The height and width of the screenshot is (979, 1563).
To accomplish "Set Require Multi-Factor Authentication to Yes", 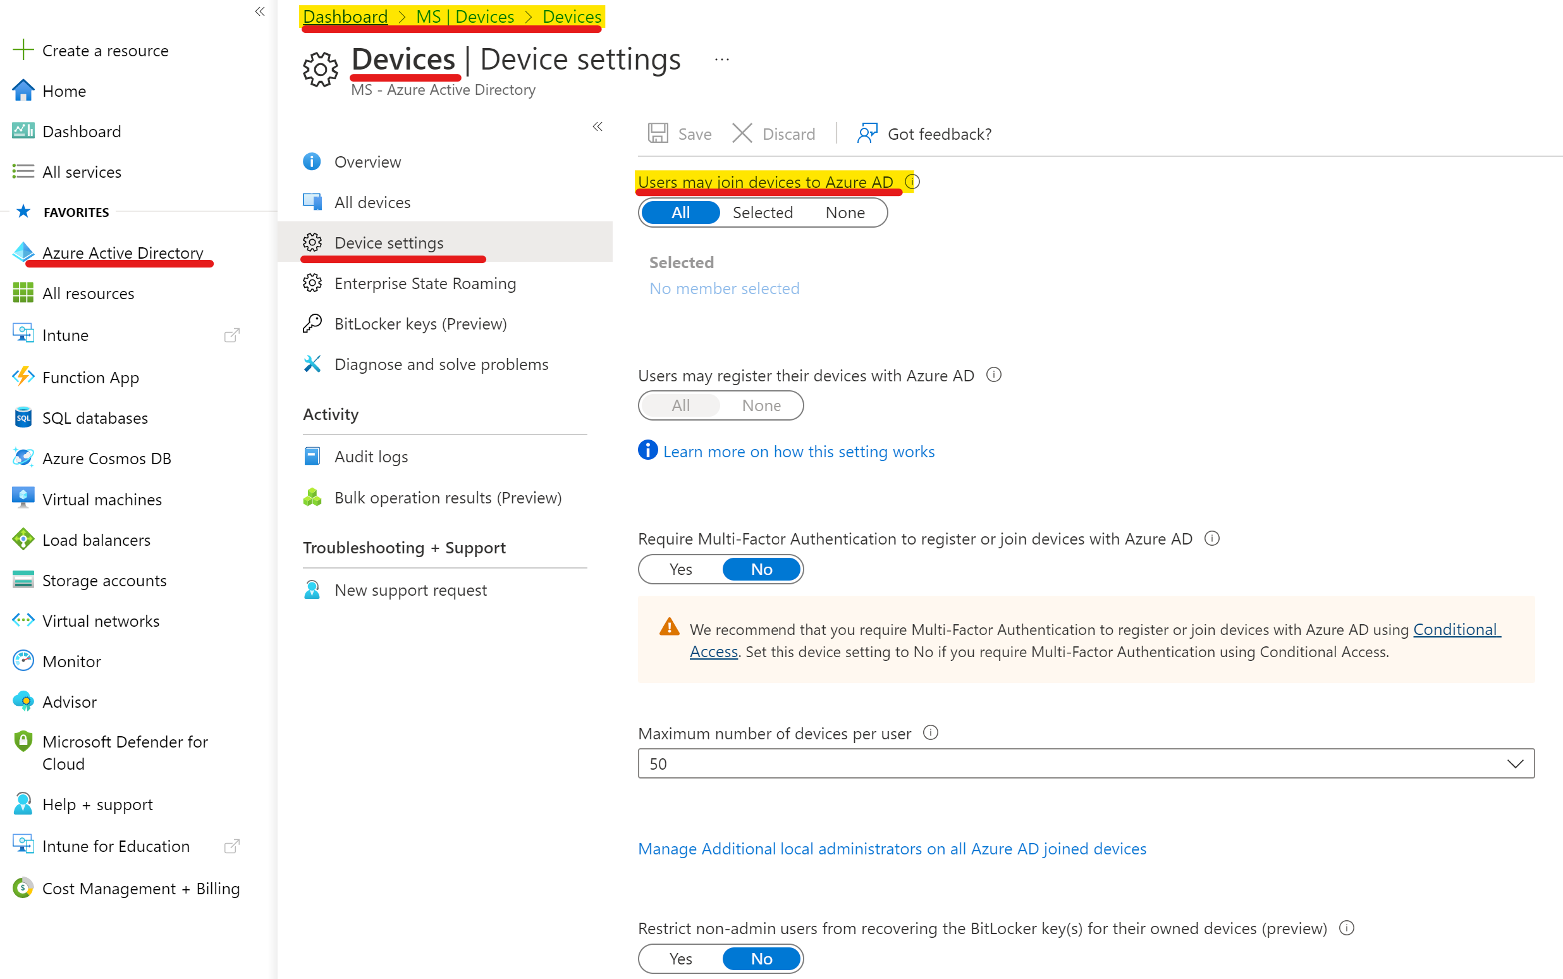I will click(x=680, y=569).
